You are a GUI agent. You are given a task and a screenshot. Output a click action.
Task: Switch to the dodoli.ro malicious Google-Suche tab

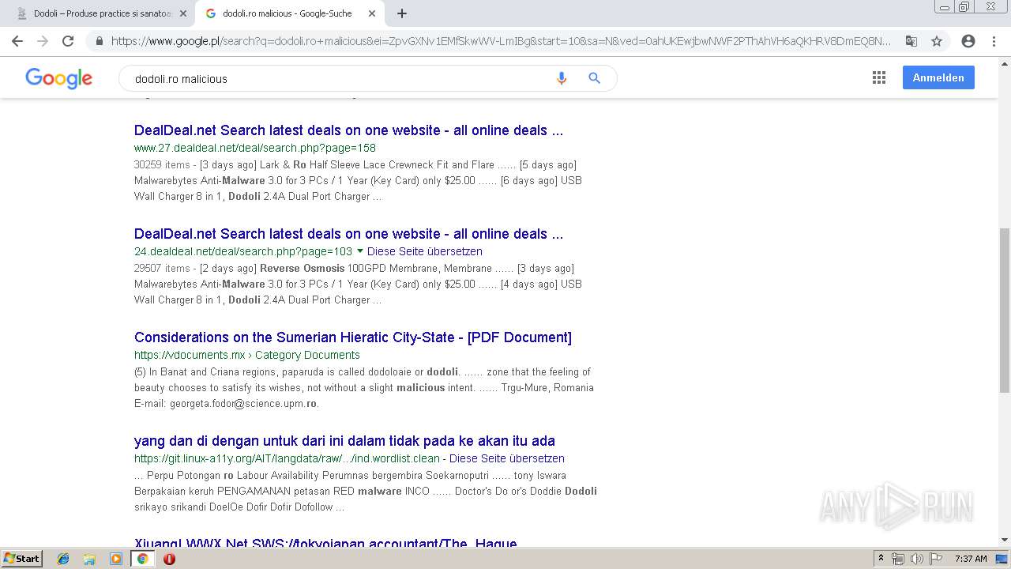point(289,13)
